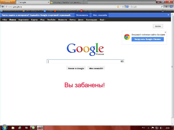174x130 pixels.
Task: Open the red-icon bookmark in bookmarks bar
Action: click(88, 11)
